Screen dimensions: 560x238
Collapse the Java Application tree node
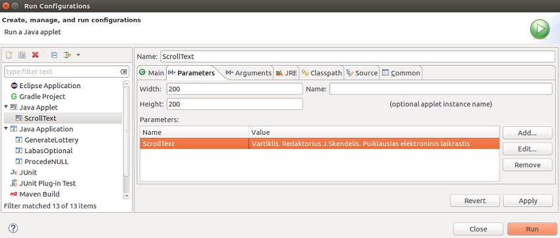coord(6,129)
